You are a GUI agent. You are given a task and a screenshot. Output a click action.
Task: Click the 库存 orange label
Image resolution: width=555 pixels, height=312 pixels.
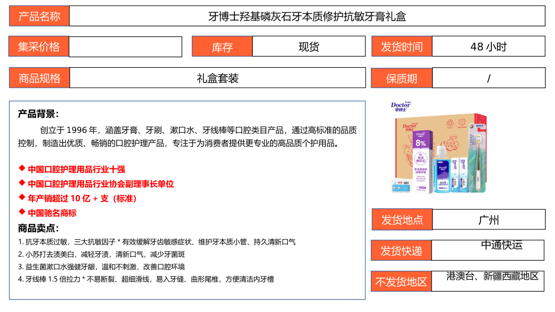(x=222, y=47)
